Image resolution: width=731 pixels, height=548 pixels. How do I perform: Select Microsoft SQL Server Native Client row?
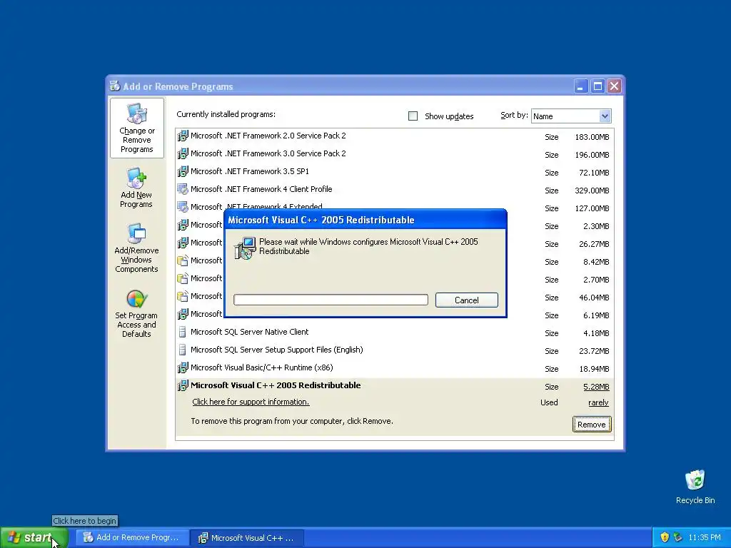pos(394,333)
